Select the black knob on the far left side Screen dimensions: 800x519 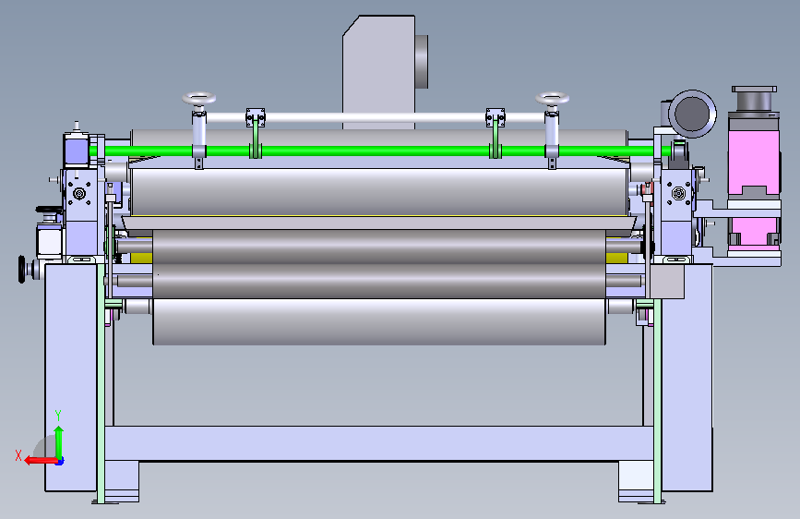point(22,270)
